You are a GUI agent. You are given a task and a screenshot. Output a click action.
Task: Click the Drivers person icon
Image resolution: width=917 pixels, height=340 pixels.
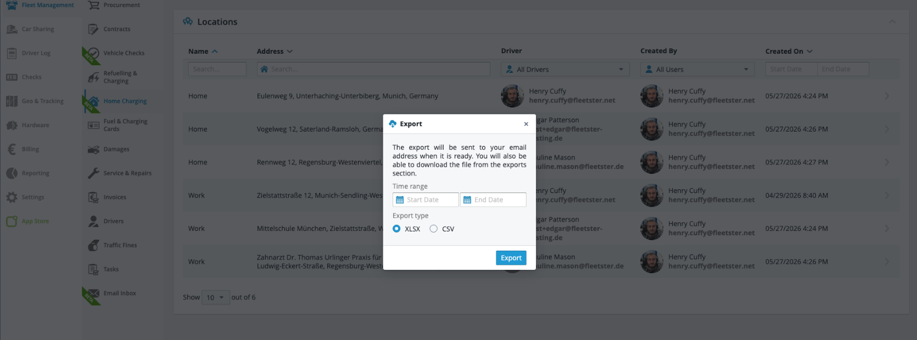tap(93, 221)
